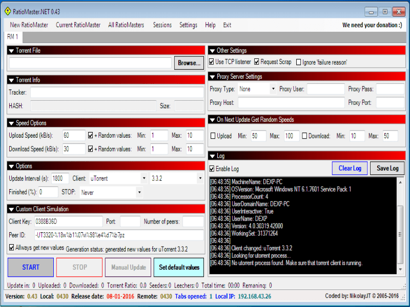
Task: Collapse the Torrent Info section arrow
Action: point(11,80)
